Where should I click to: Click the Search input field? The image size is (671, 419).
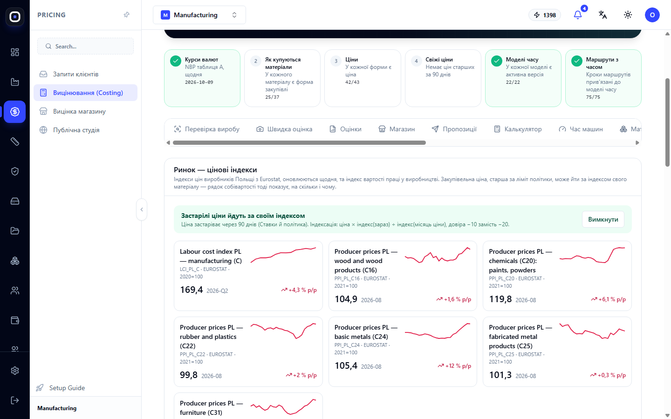[85, 46]
